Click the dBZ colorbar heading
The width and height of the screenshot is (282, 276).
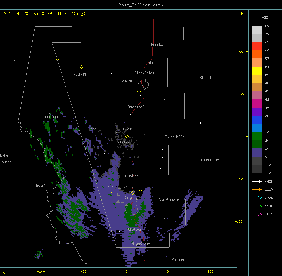(x=265, y=18)
